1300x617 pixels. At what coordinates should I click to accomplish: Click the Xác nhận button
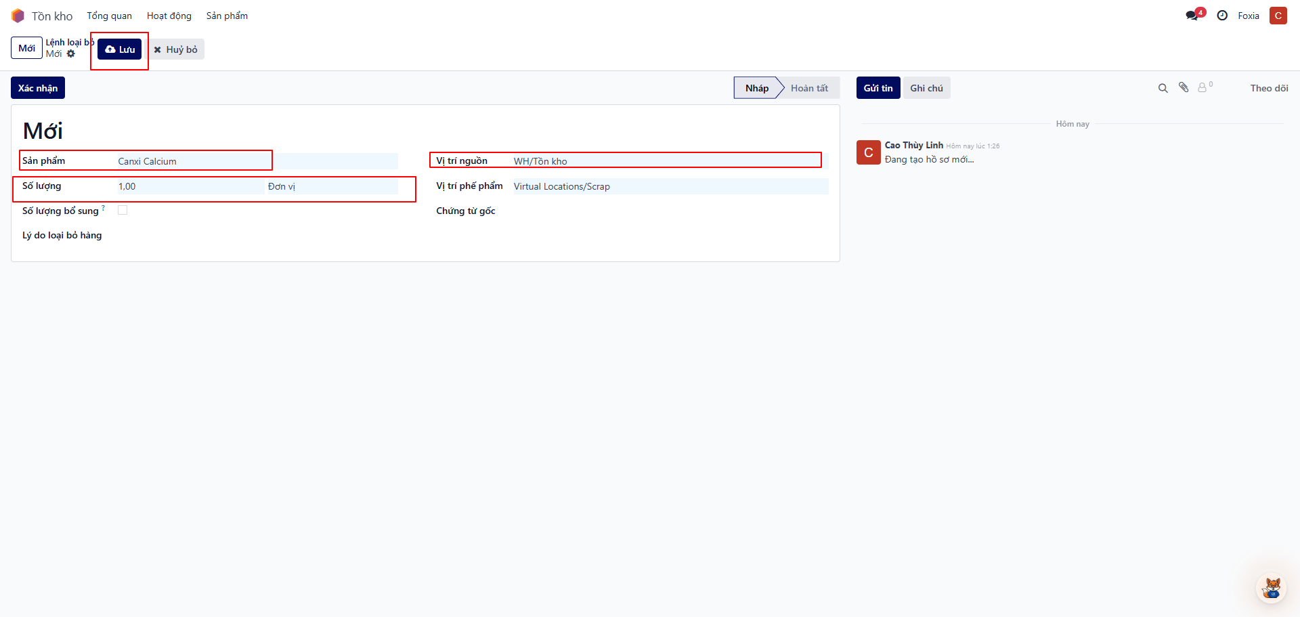pos(38,88)
